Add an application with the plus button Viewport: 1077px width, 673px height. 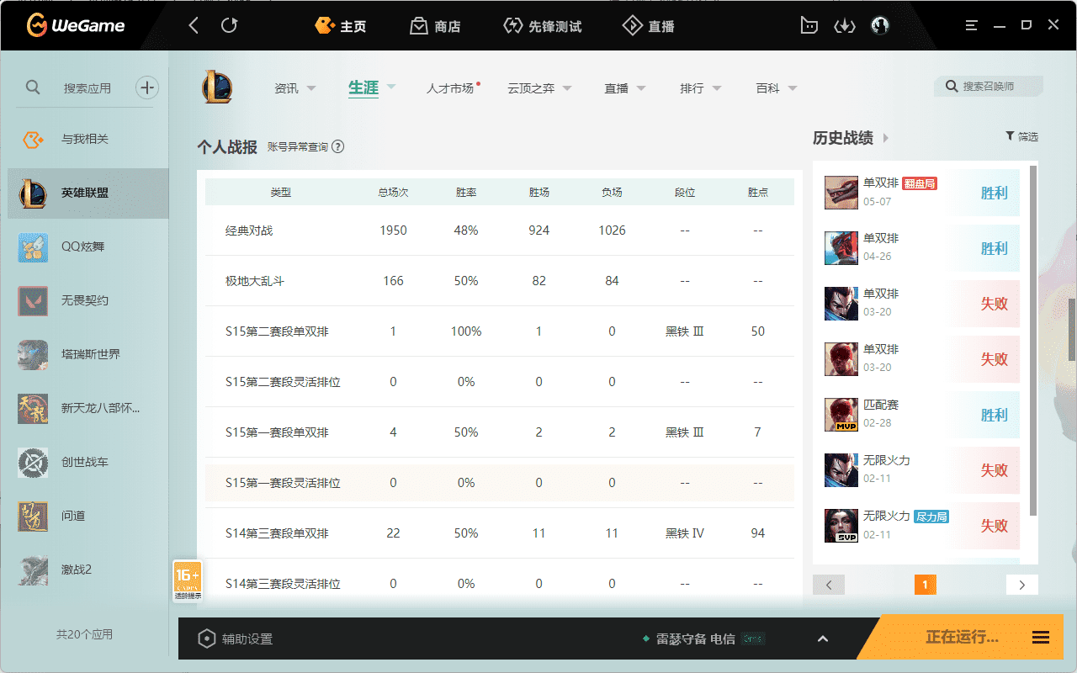[x=147, y=87]
